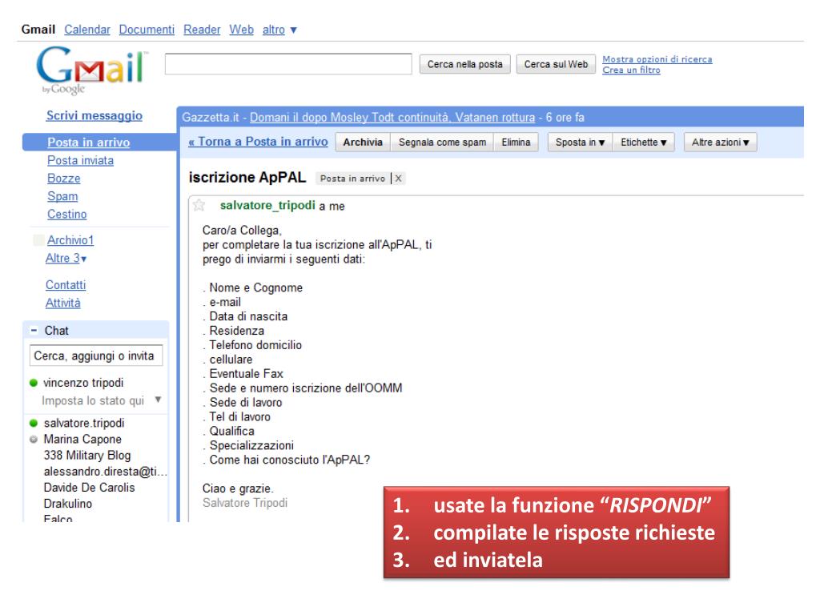
Task: Open Archivio1 label
Action: (70, 240)
